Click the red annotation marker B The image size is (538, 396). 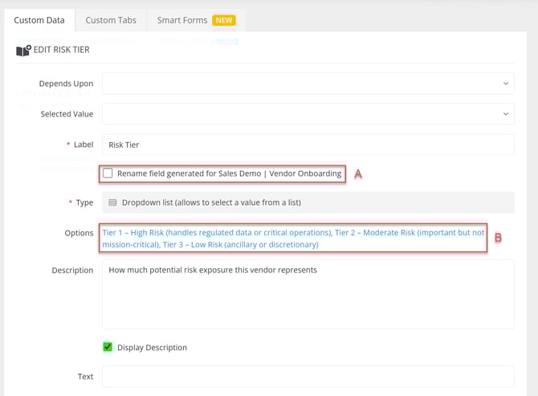[x=498, y=238]
